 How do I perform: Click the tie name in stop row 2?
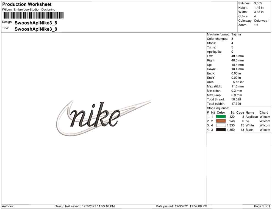pos(247,121)
